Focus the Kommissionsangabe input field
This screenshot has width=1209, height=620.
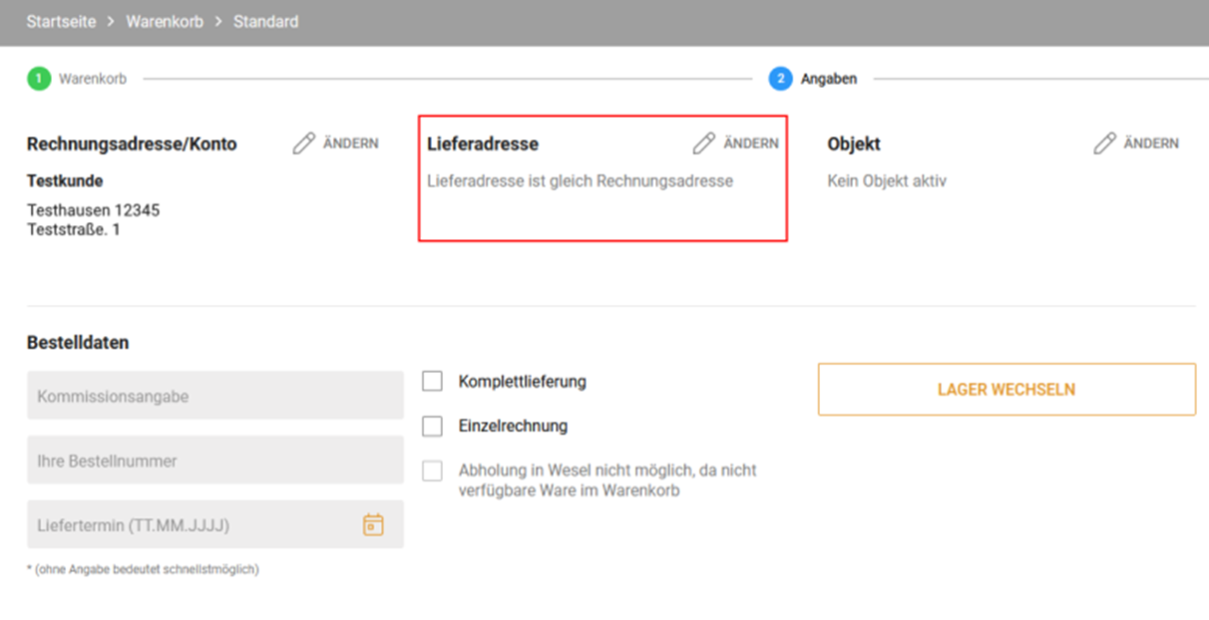[x=214, y=396]
